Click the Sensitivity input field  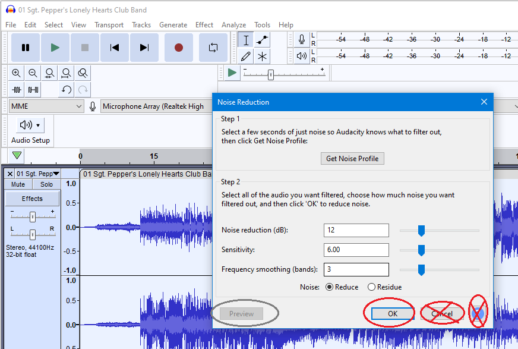[x=356, y=250]
